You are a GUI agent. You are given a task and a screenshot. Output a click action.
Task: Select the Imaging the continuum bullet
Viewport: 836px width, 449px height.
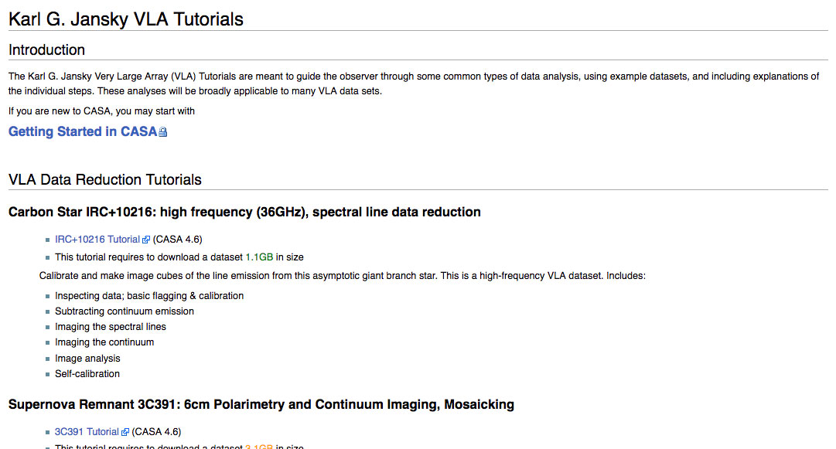click(x=104, y=342)
